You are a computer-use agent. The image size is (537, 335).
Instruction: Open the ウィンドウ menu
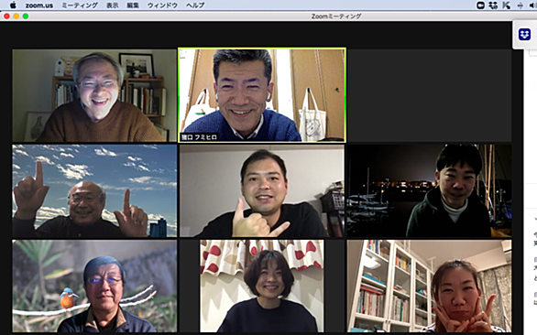tap(162, 5)
